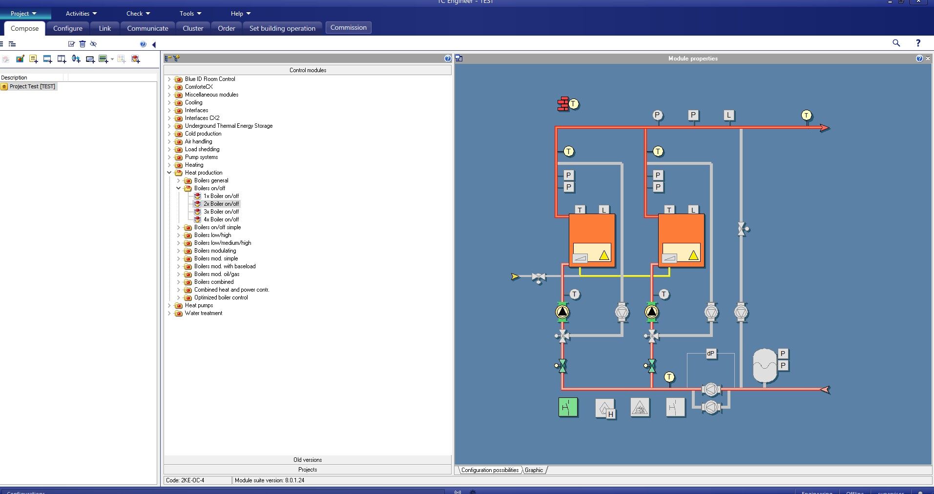Switch to the Graphic tab
The width and height of the screenshot is (934, 494).
534,470
